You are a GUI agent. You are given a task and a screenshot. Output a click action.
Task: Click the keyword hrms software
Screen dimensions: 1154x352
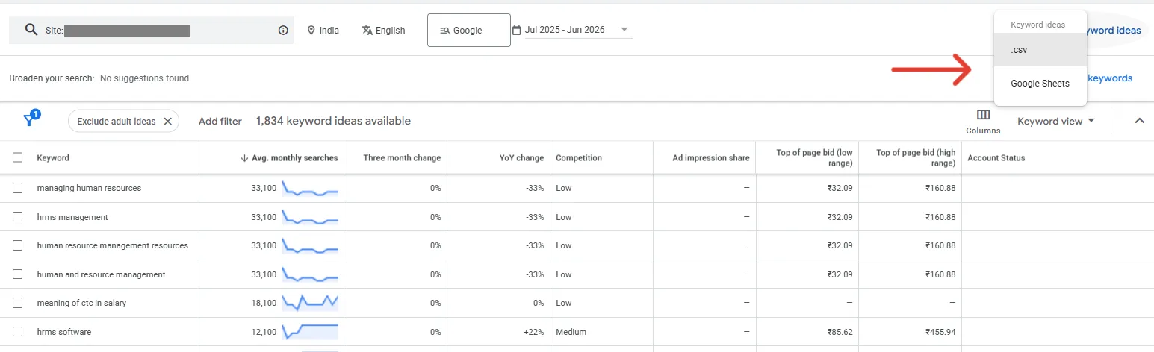[64, 332]
